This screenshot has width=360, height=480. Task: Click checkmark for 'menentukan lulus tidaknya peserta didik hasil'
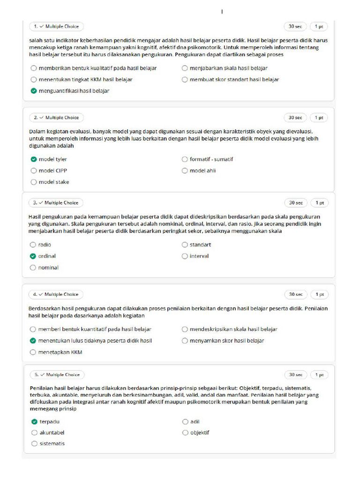coord(33,341)
